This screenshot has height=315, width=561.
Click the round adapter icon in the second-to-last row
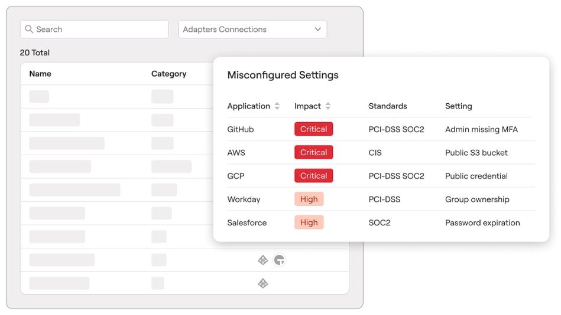(279, 260)
